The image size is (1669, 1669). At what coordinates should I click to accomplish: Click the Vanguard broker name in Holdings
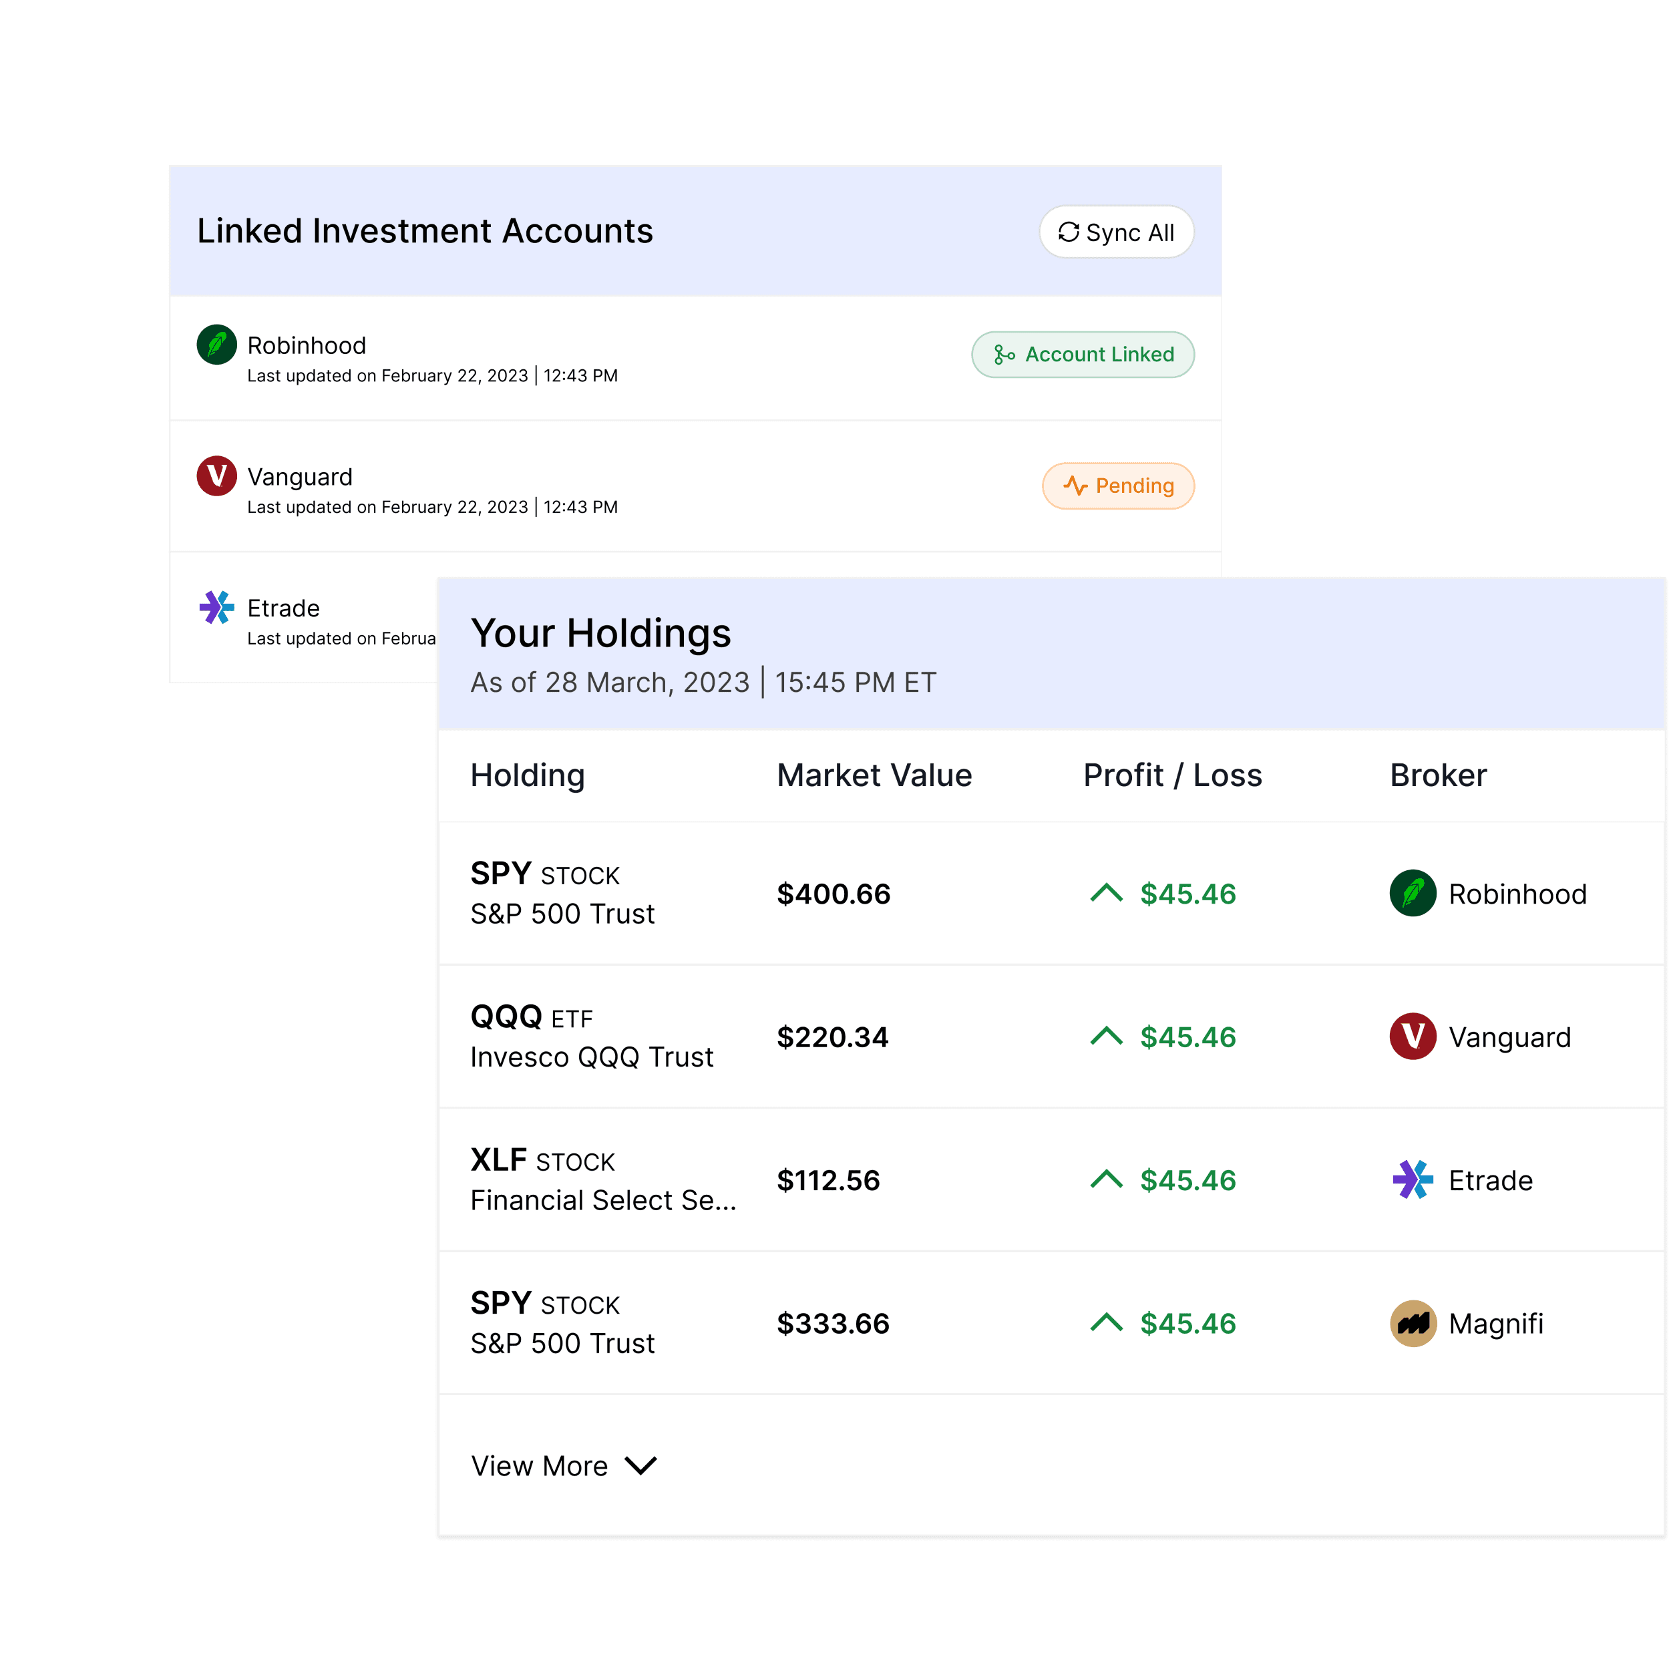click(1510, 1037)
